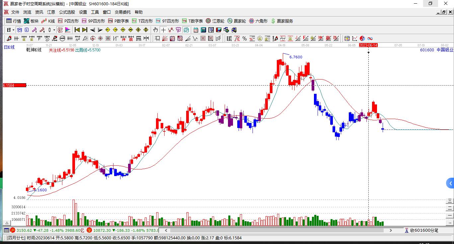Screen dimensions: 454x244
Task: Click the red-blue yin-yang icon
Action: pos(362,38)
